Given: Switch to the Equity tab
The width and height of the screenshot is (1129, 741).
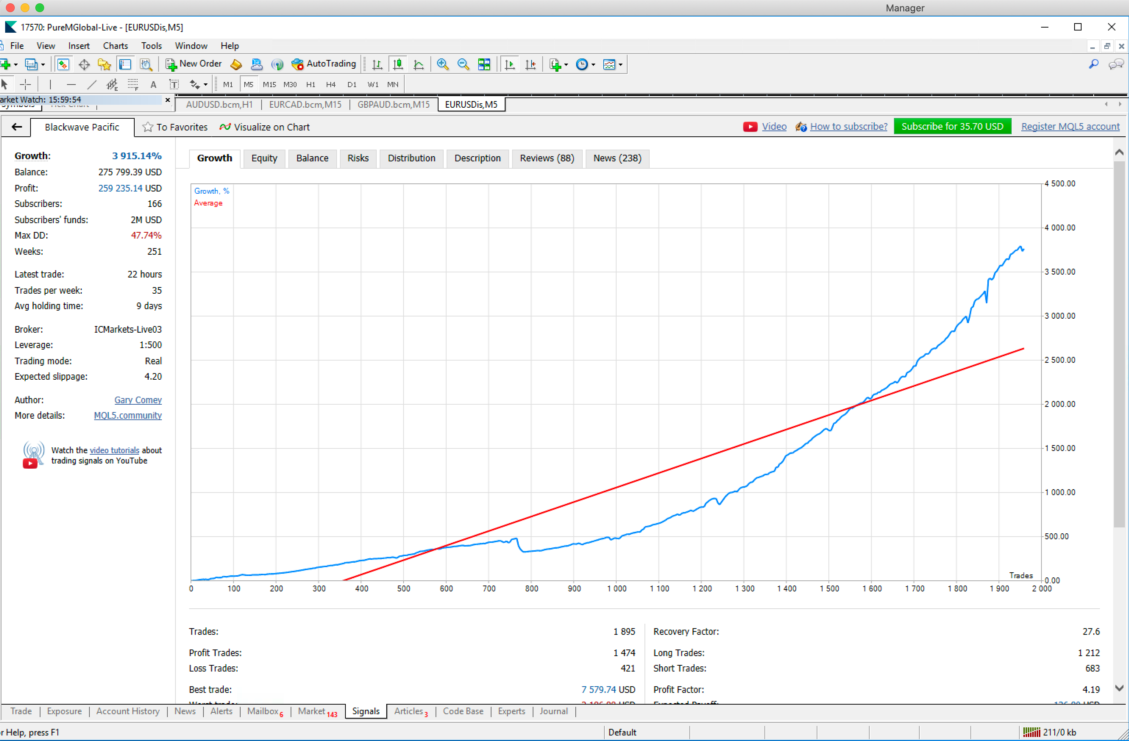Looking at the screenshot, I should click(264, 158).
